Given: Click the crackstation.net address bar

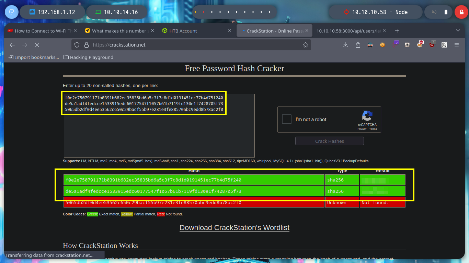Looking at the screenshot, I should coord(191,45).
